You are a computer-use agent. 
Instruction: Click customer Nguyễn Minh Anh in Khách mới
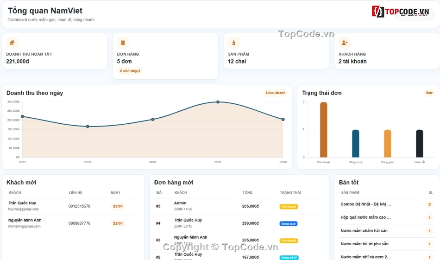click(x=25, y=220)
